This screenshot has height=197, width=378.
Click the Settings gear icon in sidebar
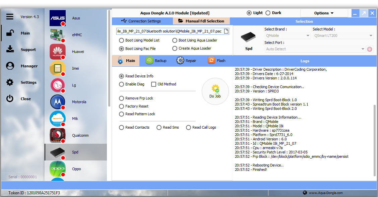(10, 82)
